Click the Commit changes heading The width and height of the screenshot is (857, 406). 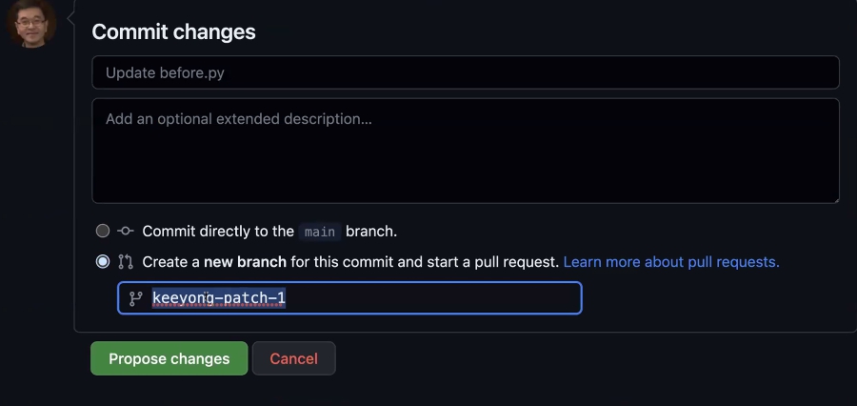(x=174, y=31)
